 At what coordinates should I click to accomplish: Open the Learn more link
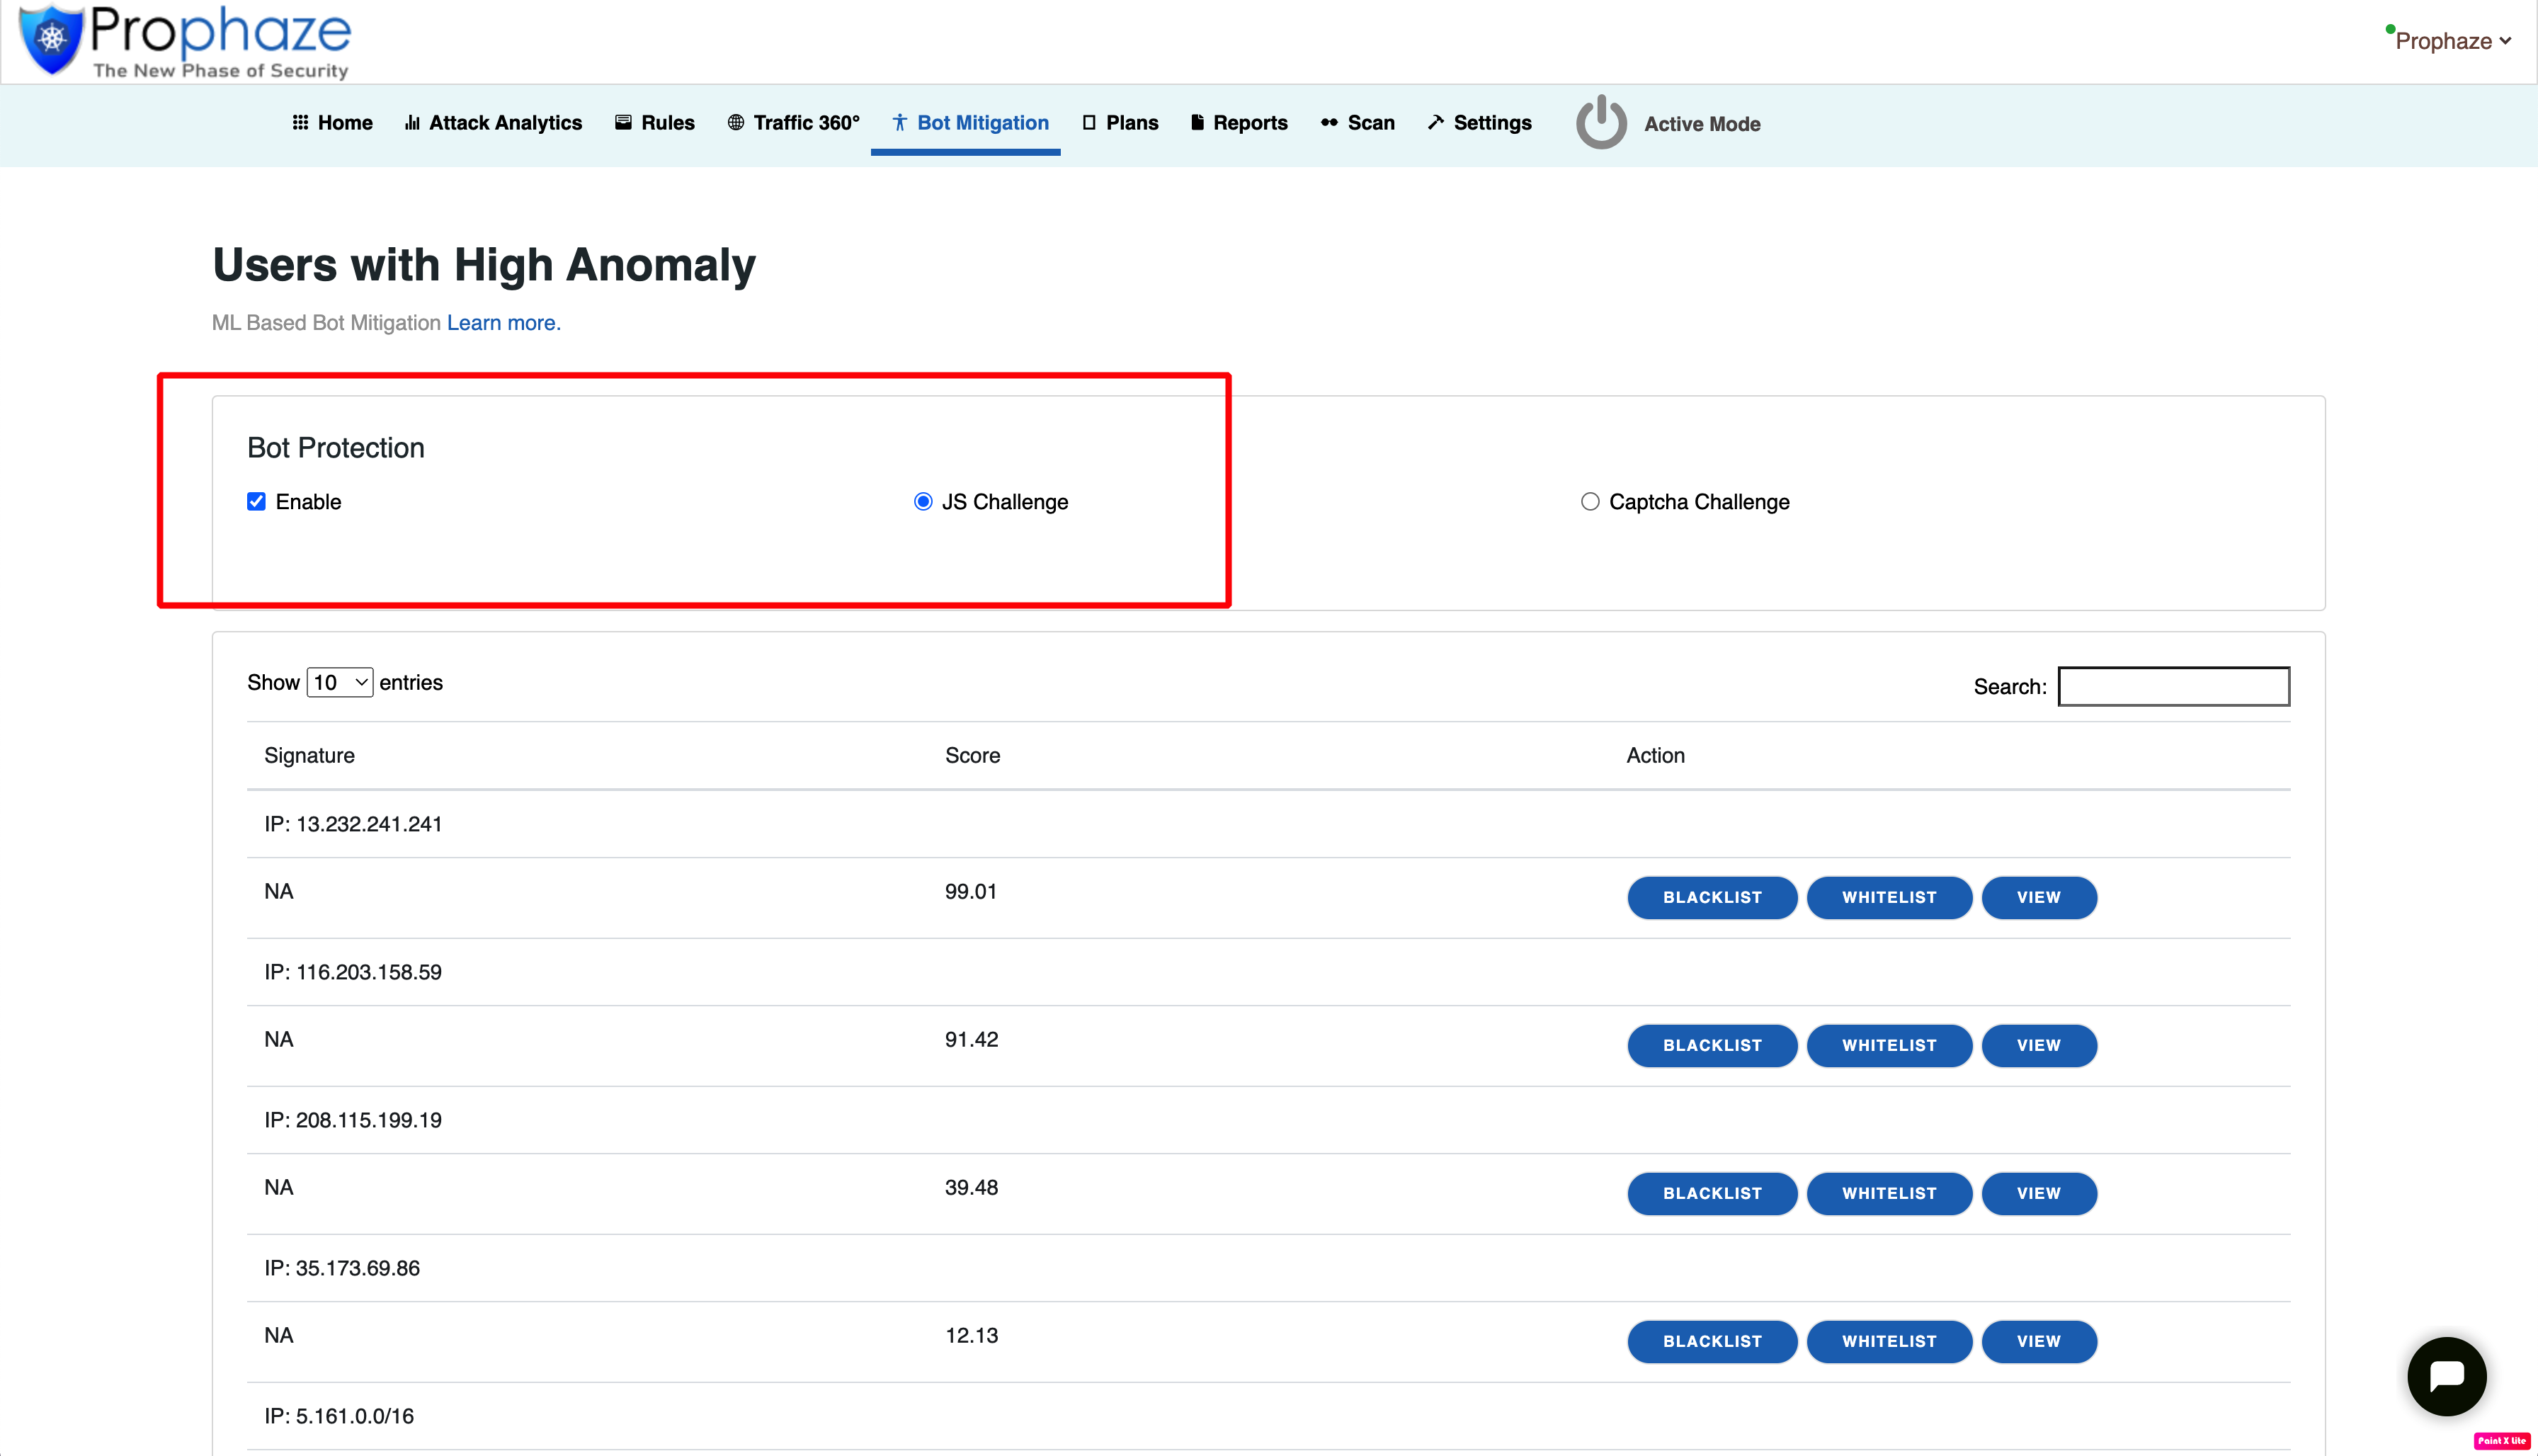[x=503, y=323]
